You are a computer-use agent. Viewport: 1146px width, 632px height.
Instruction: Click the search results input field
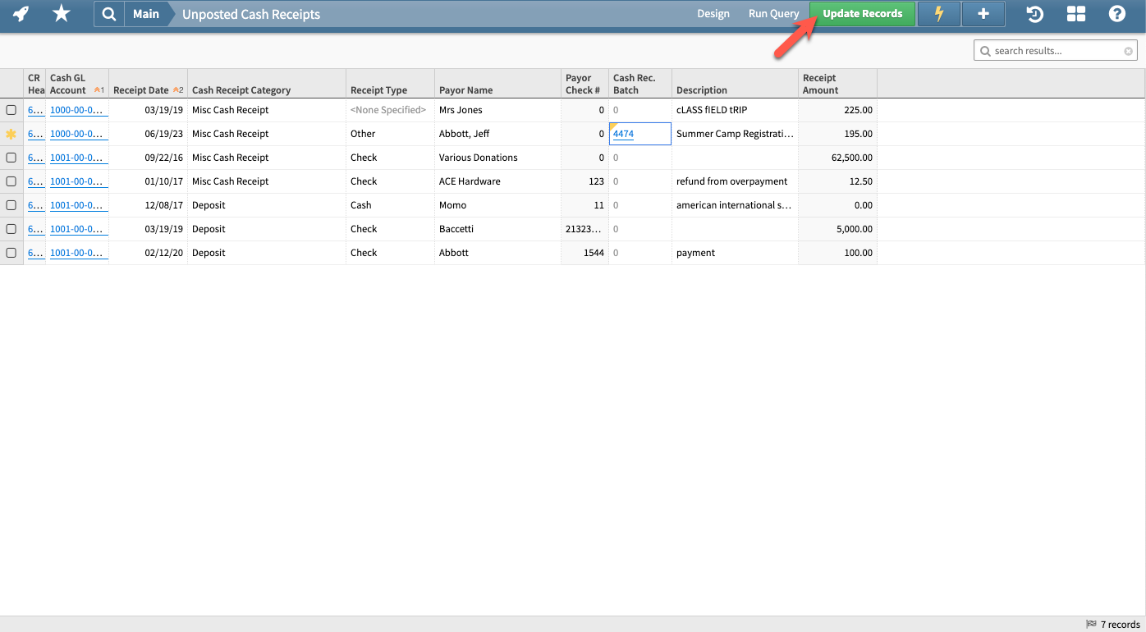(1055, 50)
